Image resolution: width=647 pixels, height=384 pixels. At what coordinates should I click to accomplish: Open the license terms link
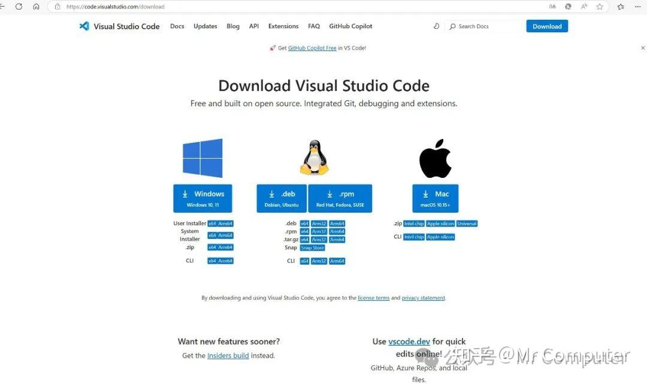373,297
